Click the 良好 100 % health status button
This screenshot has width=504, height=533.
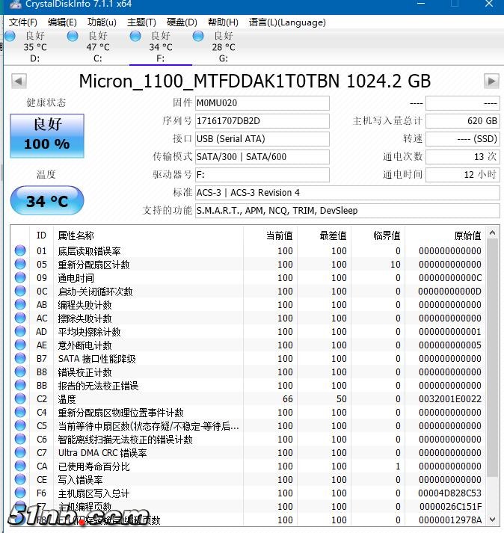[x=46, y=135]
